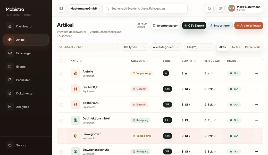Image resolution: width=268 pixels, height=155 pixels.
Task: Click the Desinfektionsmittel spray bottle icon
Action: click(75, 120)
